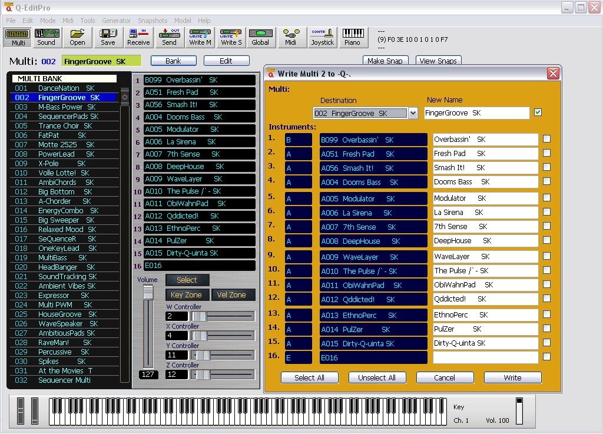Click the Multi mode toolbar icon
The height and width of the screenshot is (434, 603).
18,37
